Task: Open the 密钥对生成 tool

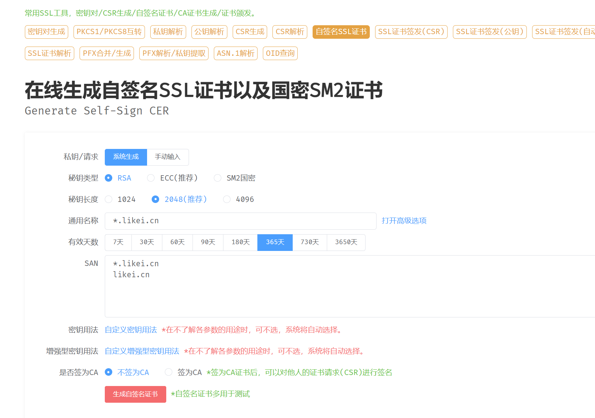Action: (46, 32)
